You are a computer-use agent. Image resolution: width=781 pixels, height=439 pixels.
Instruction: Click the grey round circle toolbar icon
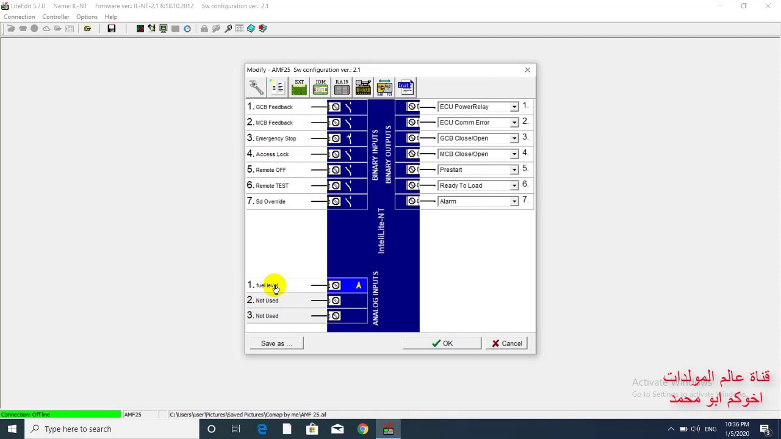(x=34, y=29)
